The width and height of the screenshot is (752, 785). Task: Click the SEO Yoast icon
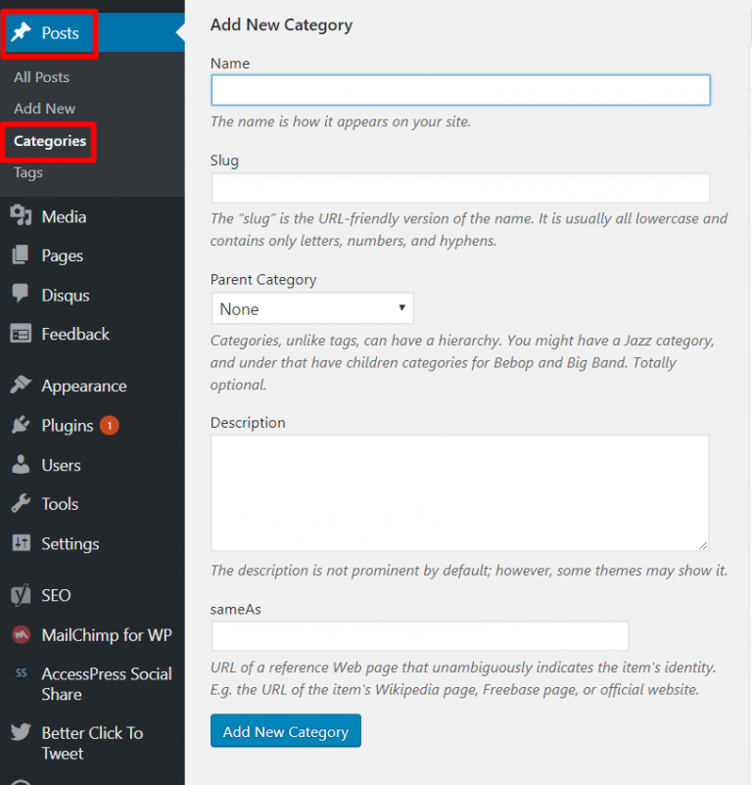[x=22, y=594]
